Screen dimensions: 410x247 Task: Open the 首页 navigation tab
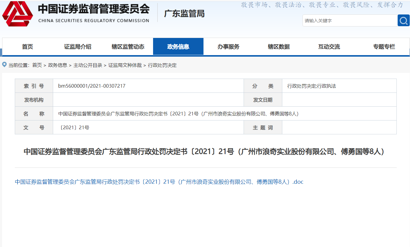coord(27,47)
